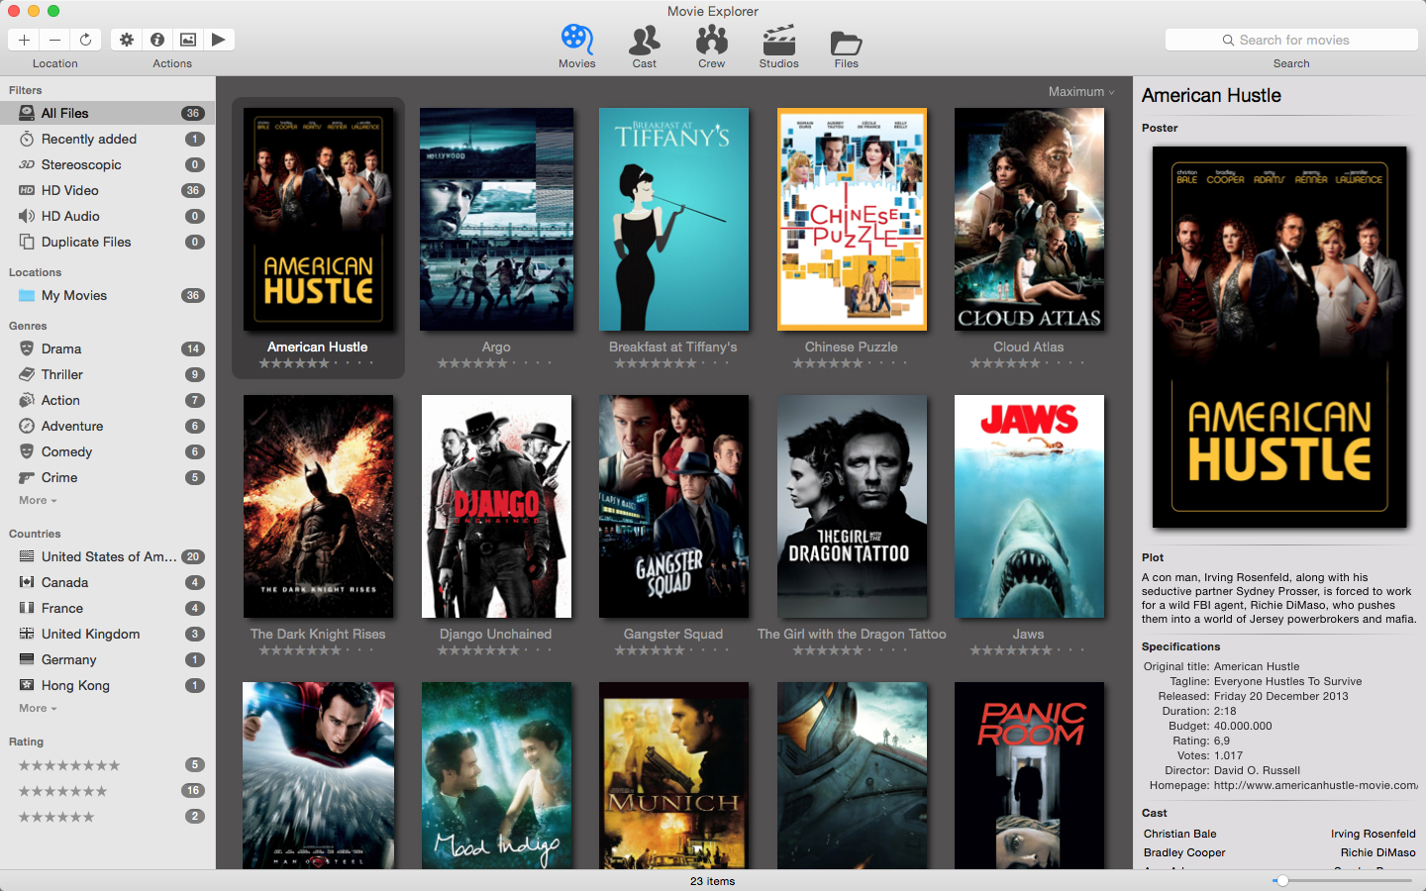Filter by Germany country
This screenshot has height=891, width=1426.
click(x=107, y=659)
